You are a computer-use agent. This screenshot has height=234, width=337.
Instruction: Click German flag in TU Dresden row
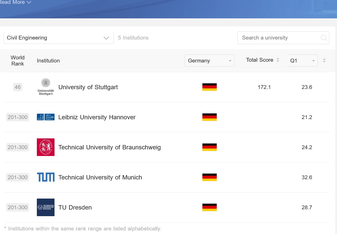210,207
